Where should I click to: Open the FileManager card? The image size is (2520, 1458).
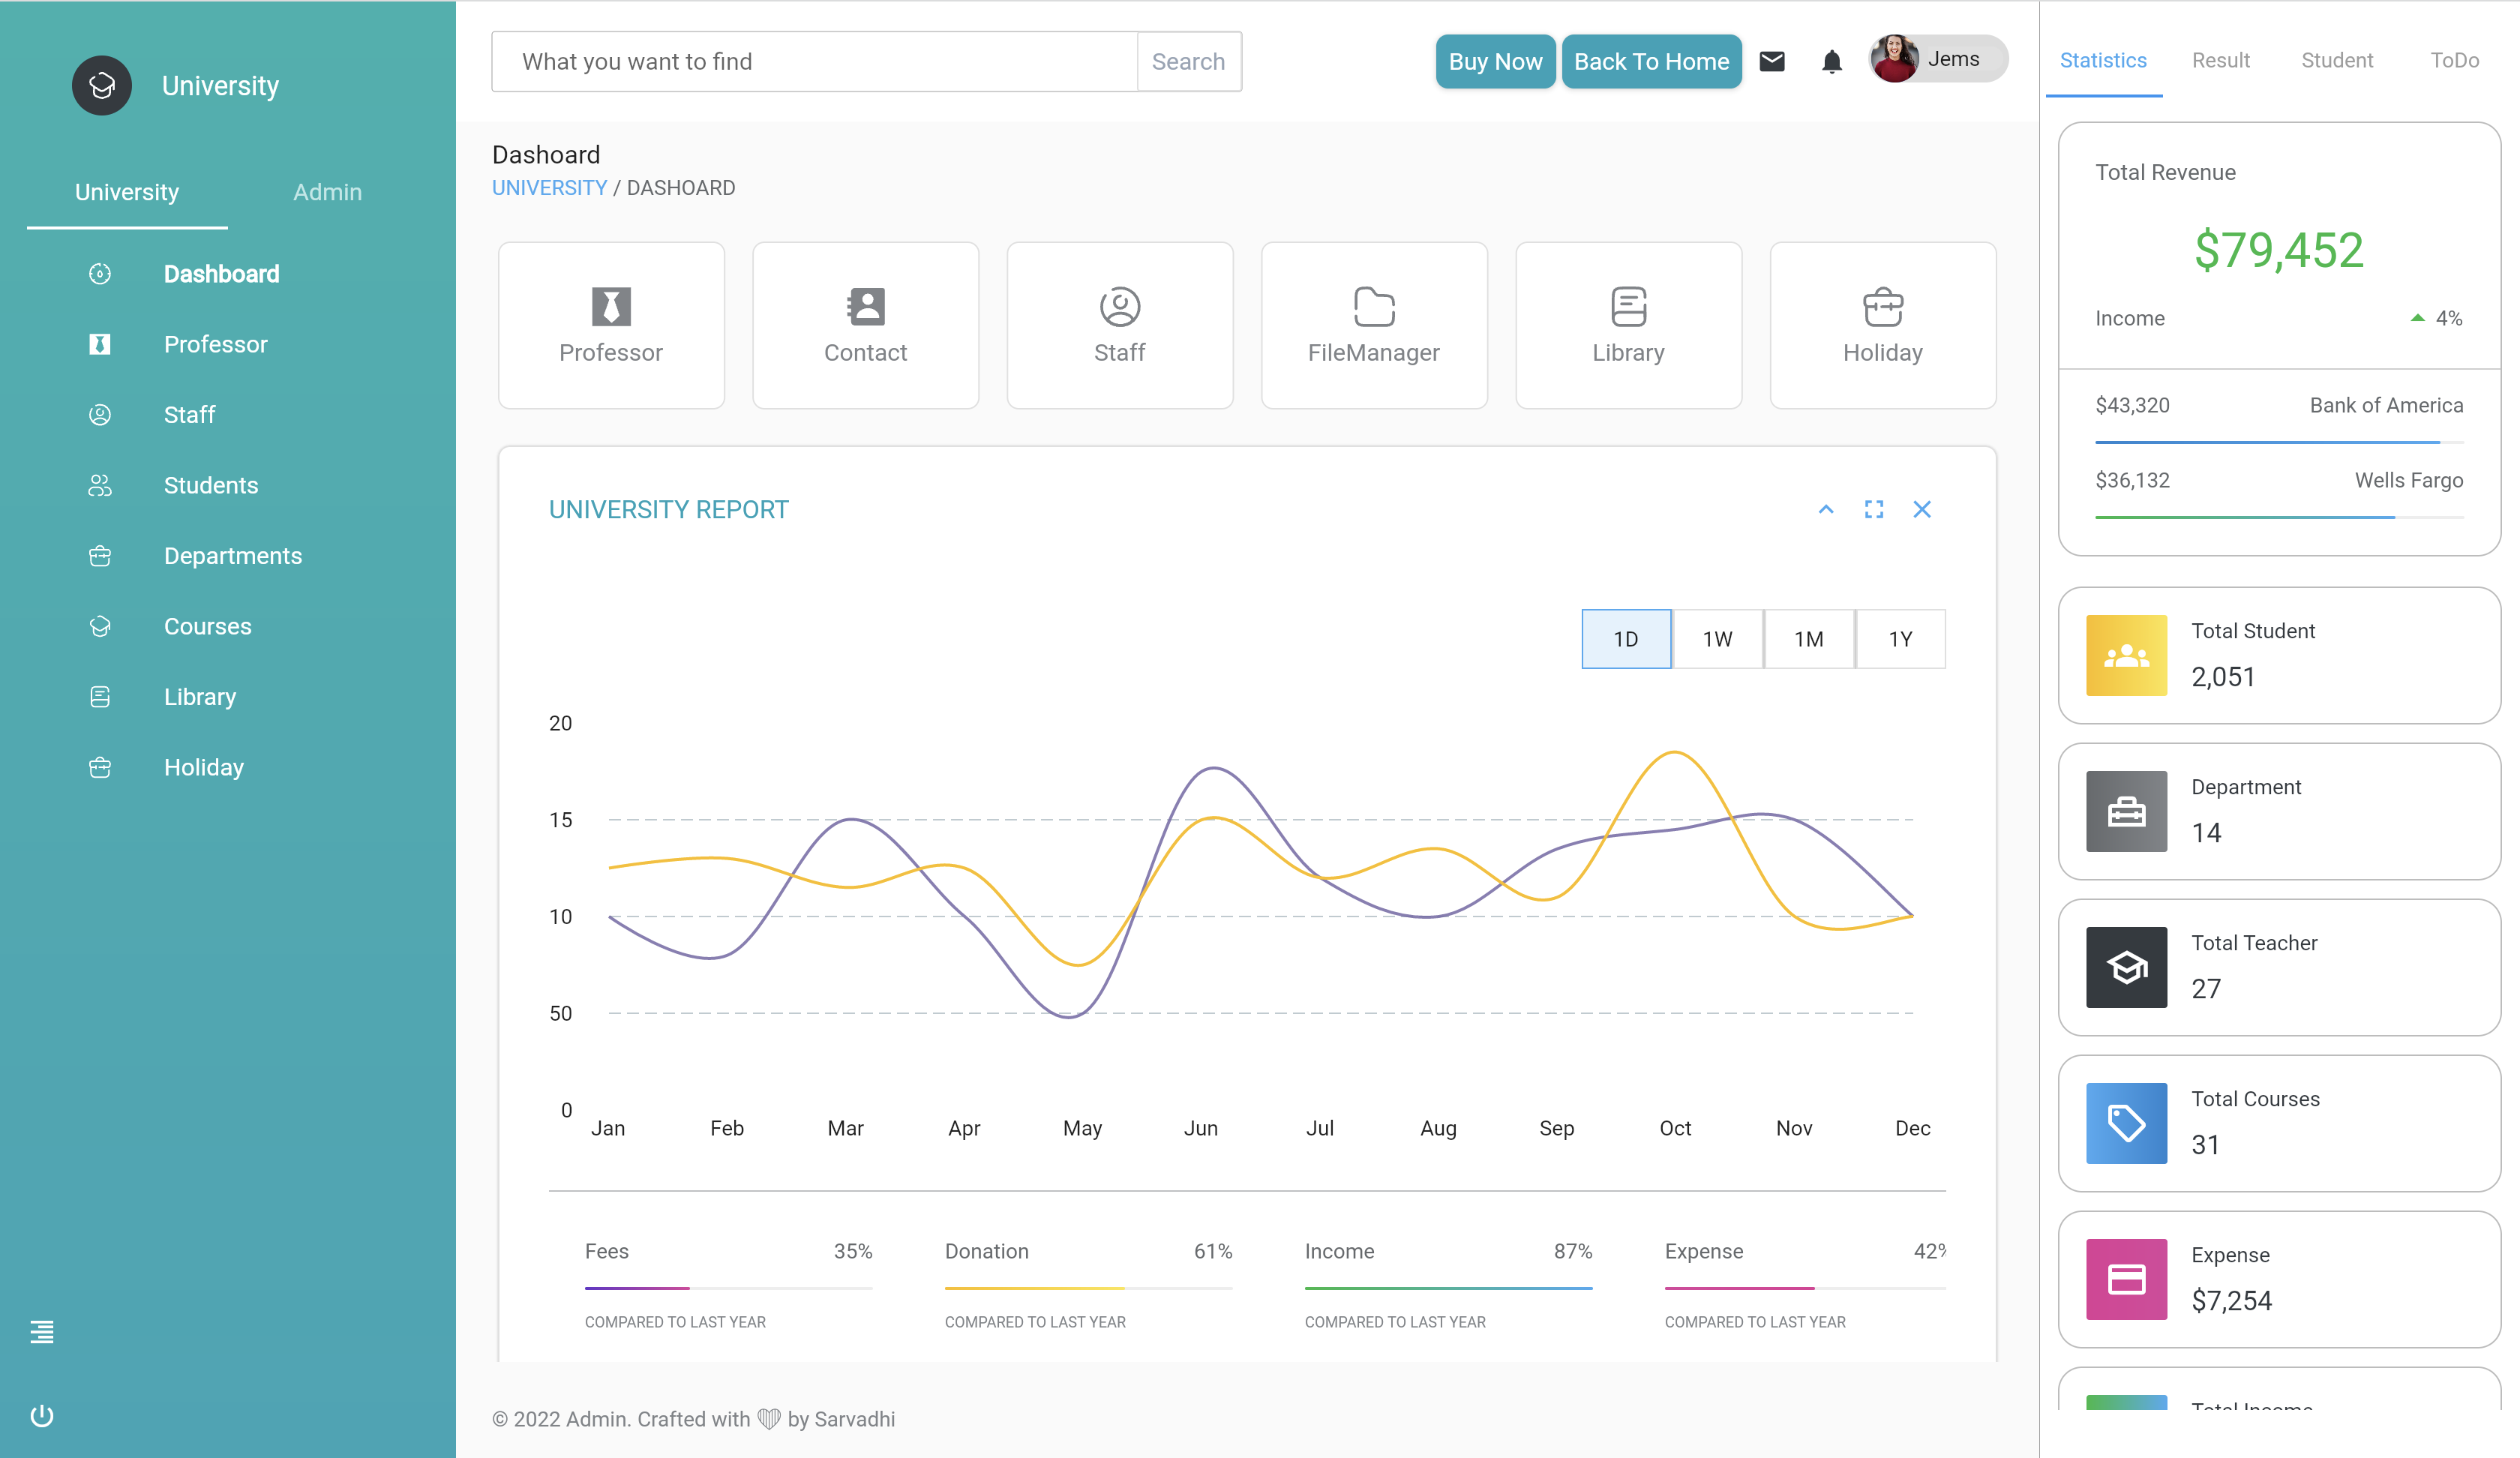1374,325
